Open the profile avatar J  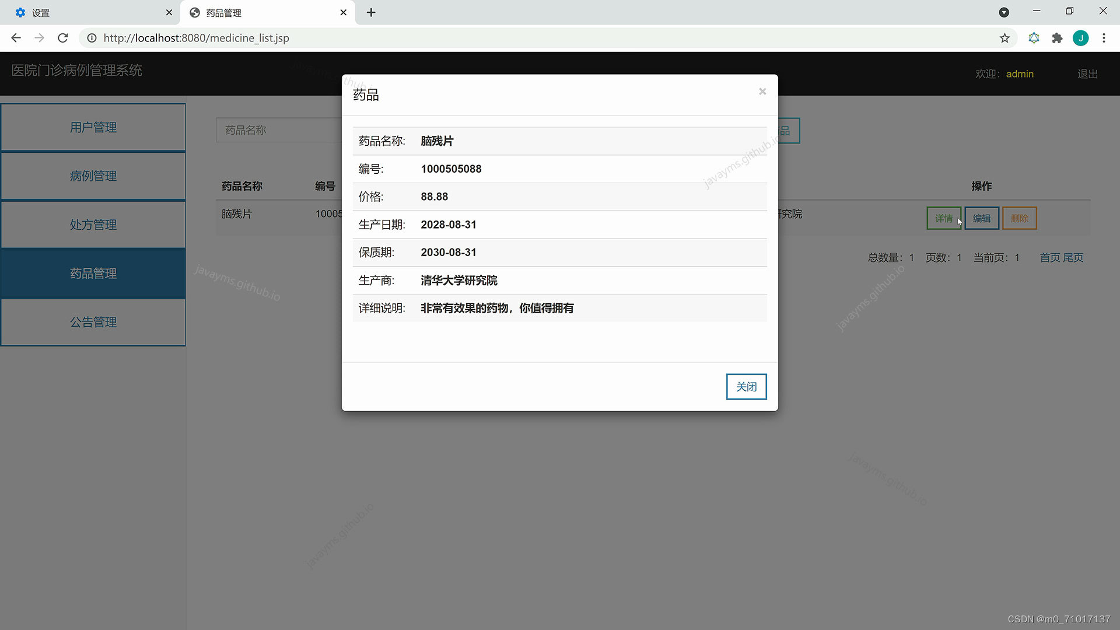1080,38
